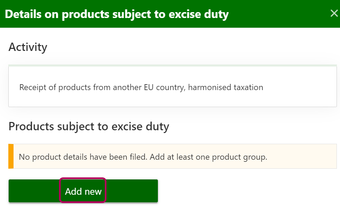Close the excise duty details dialog

[x=334, y=14]
